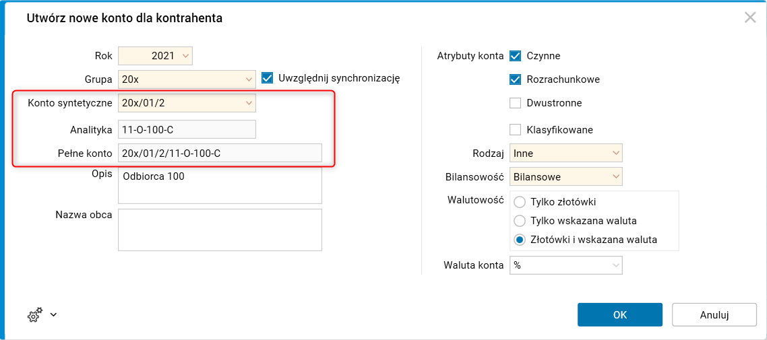Screen dimensions: 767x340
Task: Toggle the Czynne checkbox
Action: tap(516, 56)
